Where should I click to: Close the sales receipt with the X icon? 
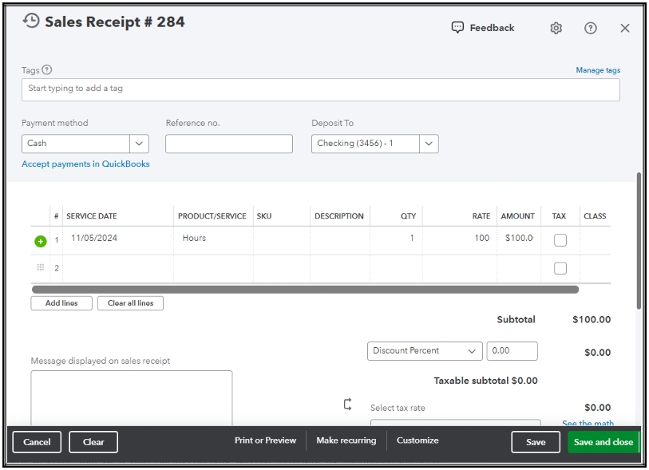point(625,27)
